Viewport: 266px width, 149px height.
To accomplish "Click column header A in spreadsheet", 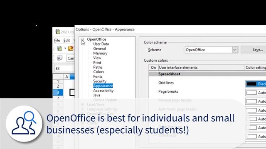I will pyautogui.click(x=66, y=77).
